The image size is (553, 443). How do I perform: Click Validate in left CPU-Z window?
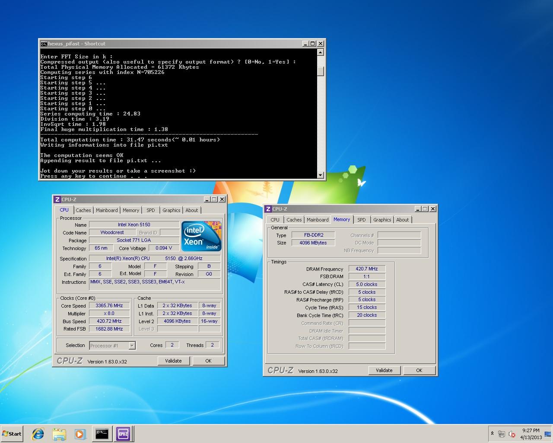point(174,361)
